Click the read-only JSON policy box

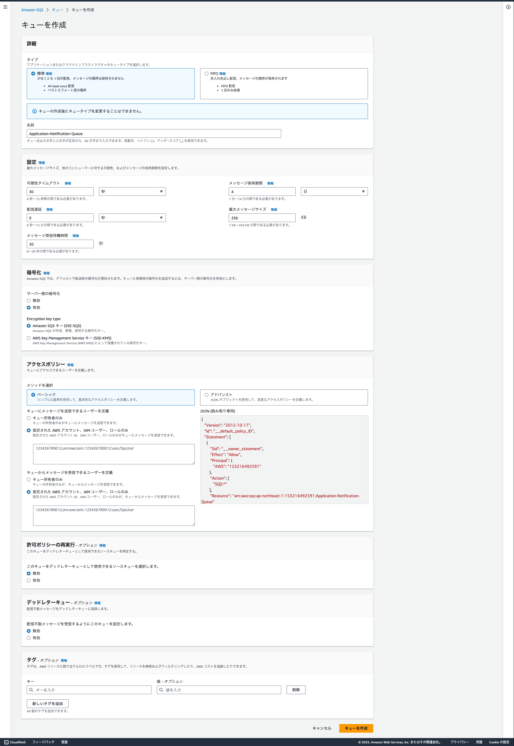[x=284, y=460]
